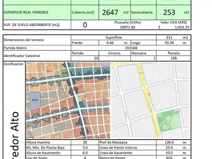Click the 43.34 length value
Image resolution: width=212 pixels, height=159 pixels.
click(x=169, y=43)
